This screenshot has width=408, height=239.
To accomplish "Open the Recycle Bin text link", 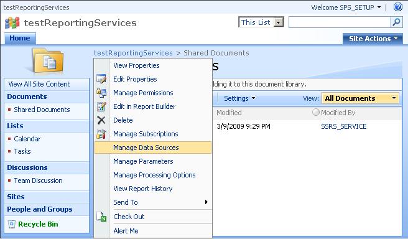I will (38, 224).
